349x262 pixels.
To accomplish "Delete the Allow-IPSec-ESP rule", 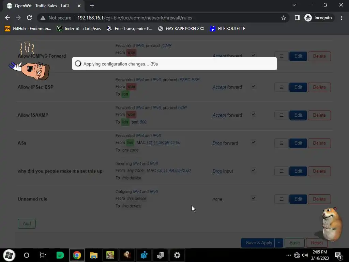I will point(319,87).
